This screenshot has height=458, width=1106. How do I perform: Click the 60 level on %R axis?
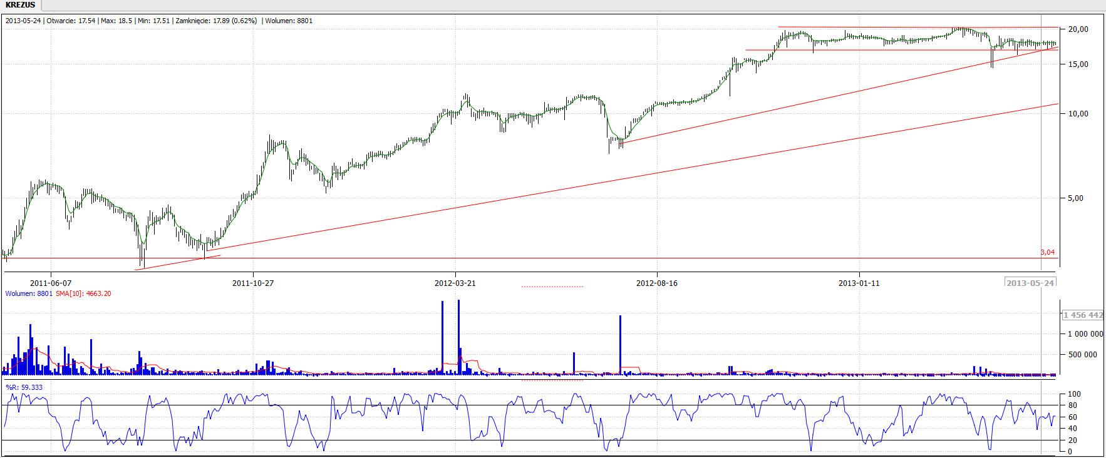(1073, 417)
